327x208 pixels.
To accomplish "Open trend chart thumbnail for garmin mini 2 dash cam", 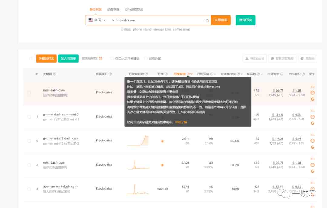I will pyautogui.click(x=138, y=141).
